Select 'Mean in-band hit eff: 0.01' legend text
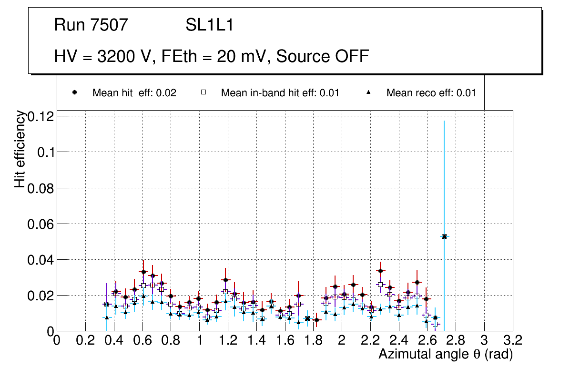The width and height of the screenshot is (570, 368). point(280,93)
